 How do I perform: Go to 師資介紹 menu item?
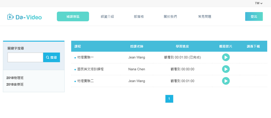[107, 17]
